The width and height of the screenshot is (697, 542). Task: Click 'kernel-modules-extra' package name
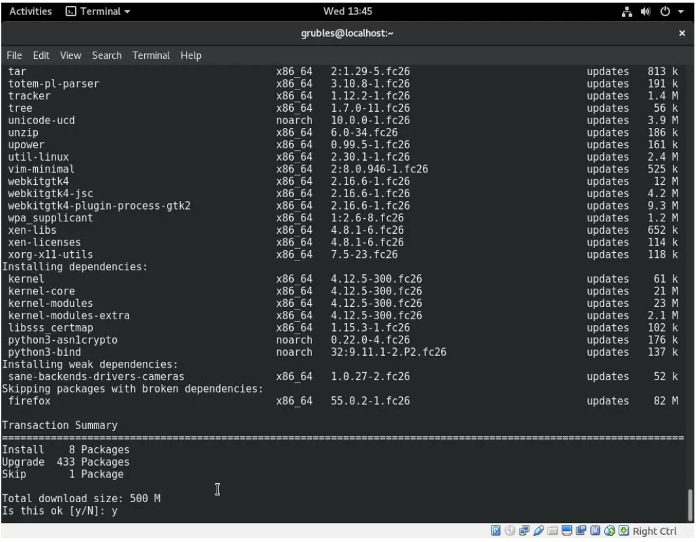point(69,315)
